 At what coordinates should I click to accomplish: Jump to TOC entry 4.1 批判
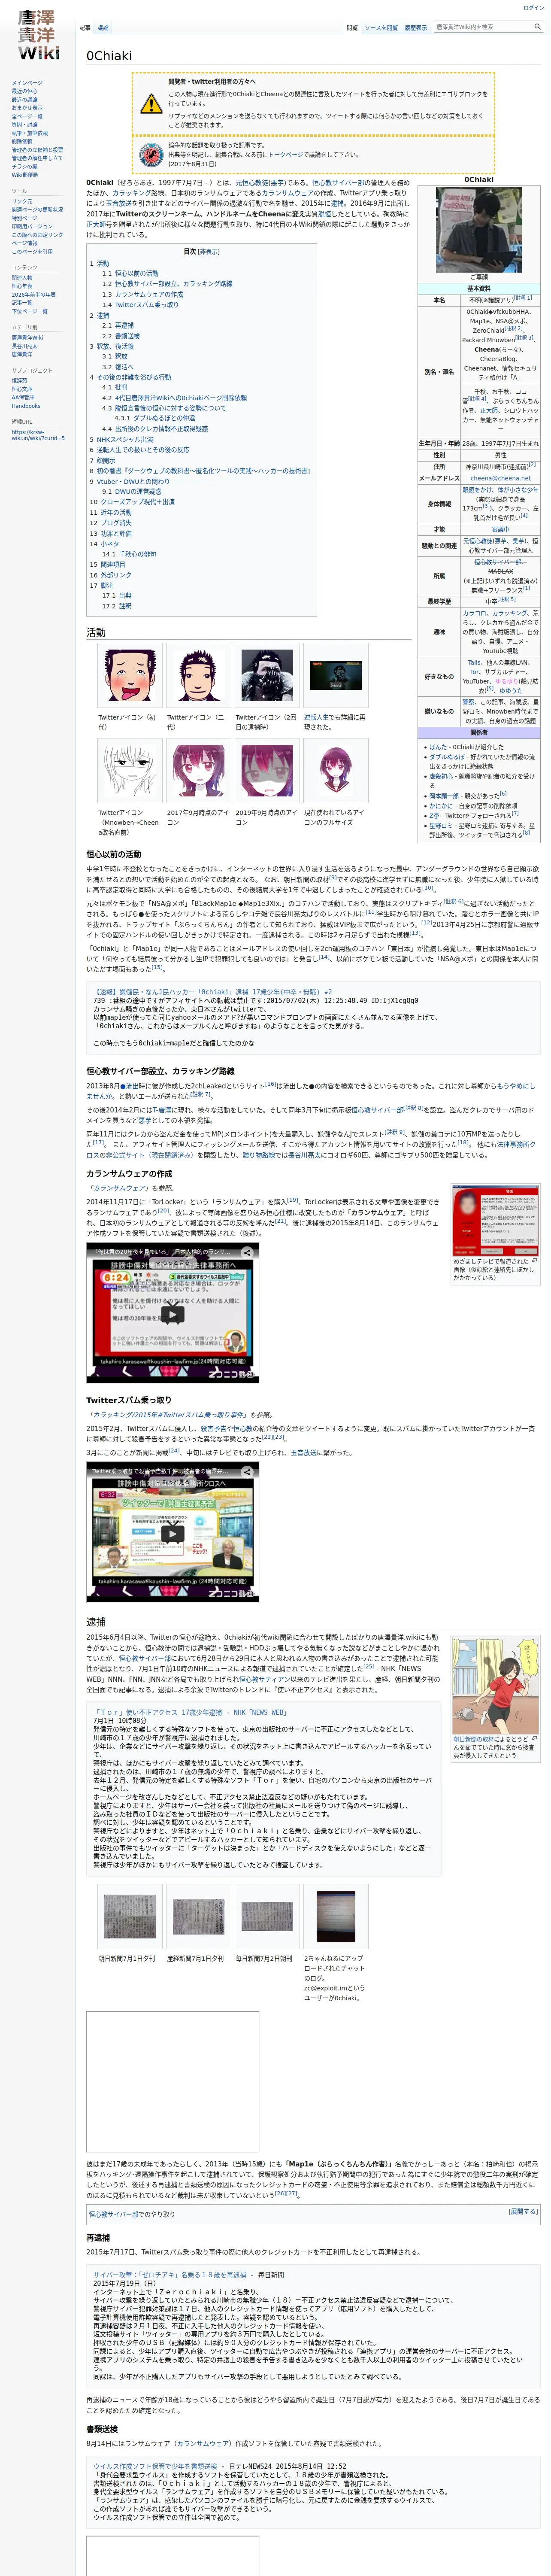[x=114, y=387]
